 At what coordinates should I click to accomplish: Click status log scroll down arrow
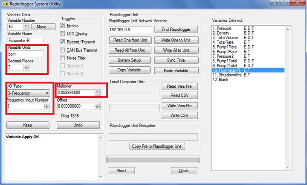pos(101,177)
